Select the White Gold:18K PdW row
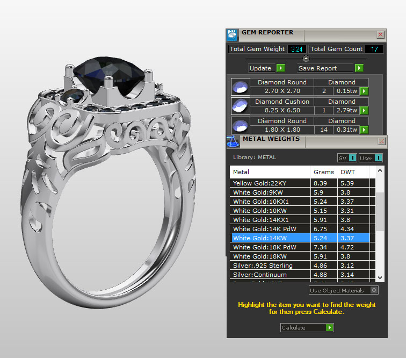 (302, 247)
